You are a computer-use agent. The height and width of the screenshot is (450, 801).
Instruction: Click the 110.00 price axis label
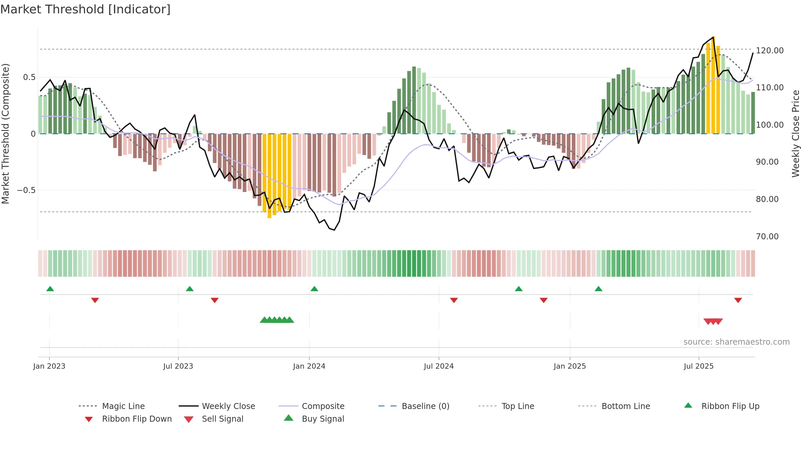pyautogui.click(x=770, y=88)
